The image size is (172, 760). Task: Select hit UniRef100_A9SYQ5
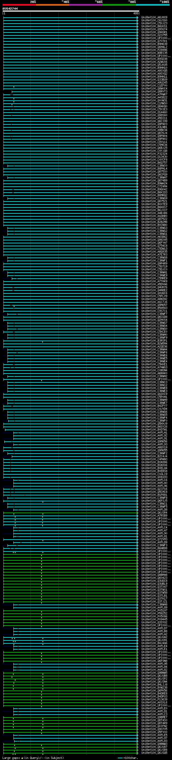point(154,71)
